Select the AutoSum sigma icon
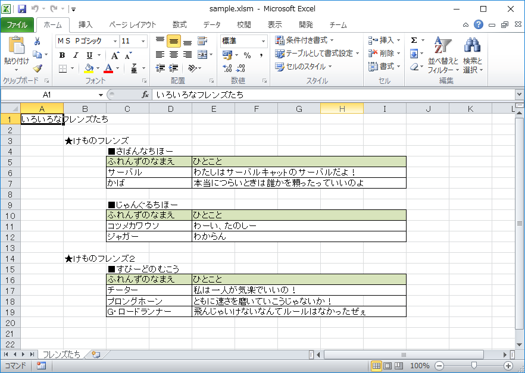The height and width of the screenshot is (373, 525). 413,39
